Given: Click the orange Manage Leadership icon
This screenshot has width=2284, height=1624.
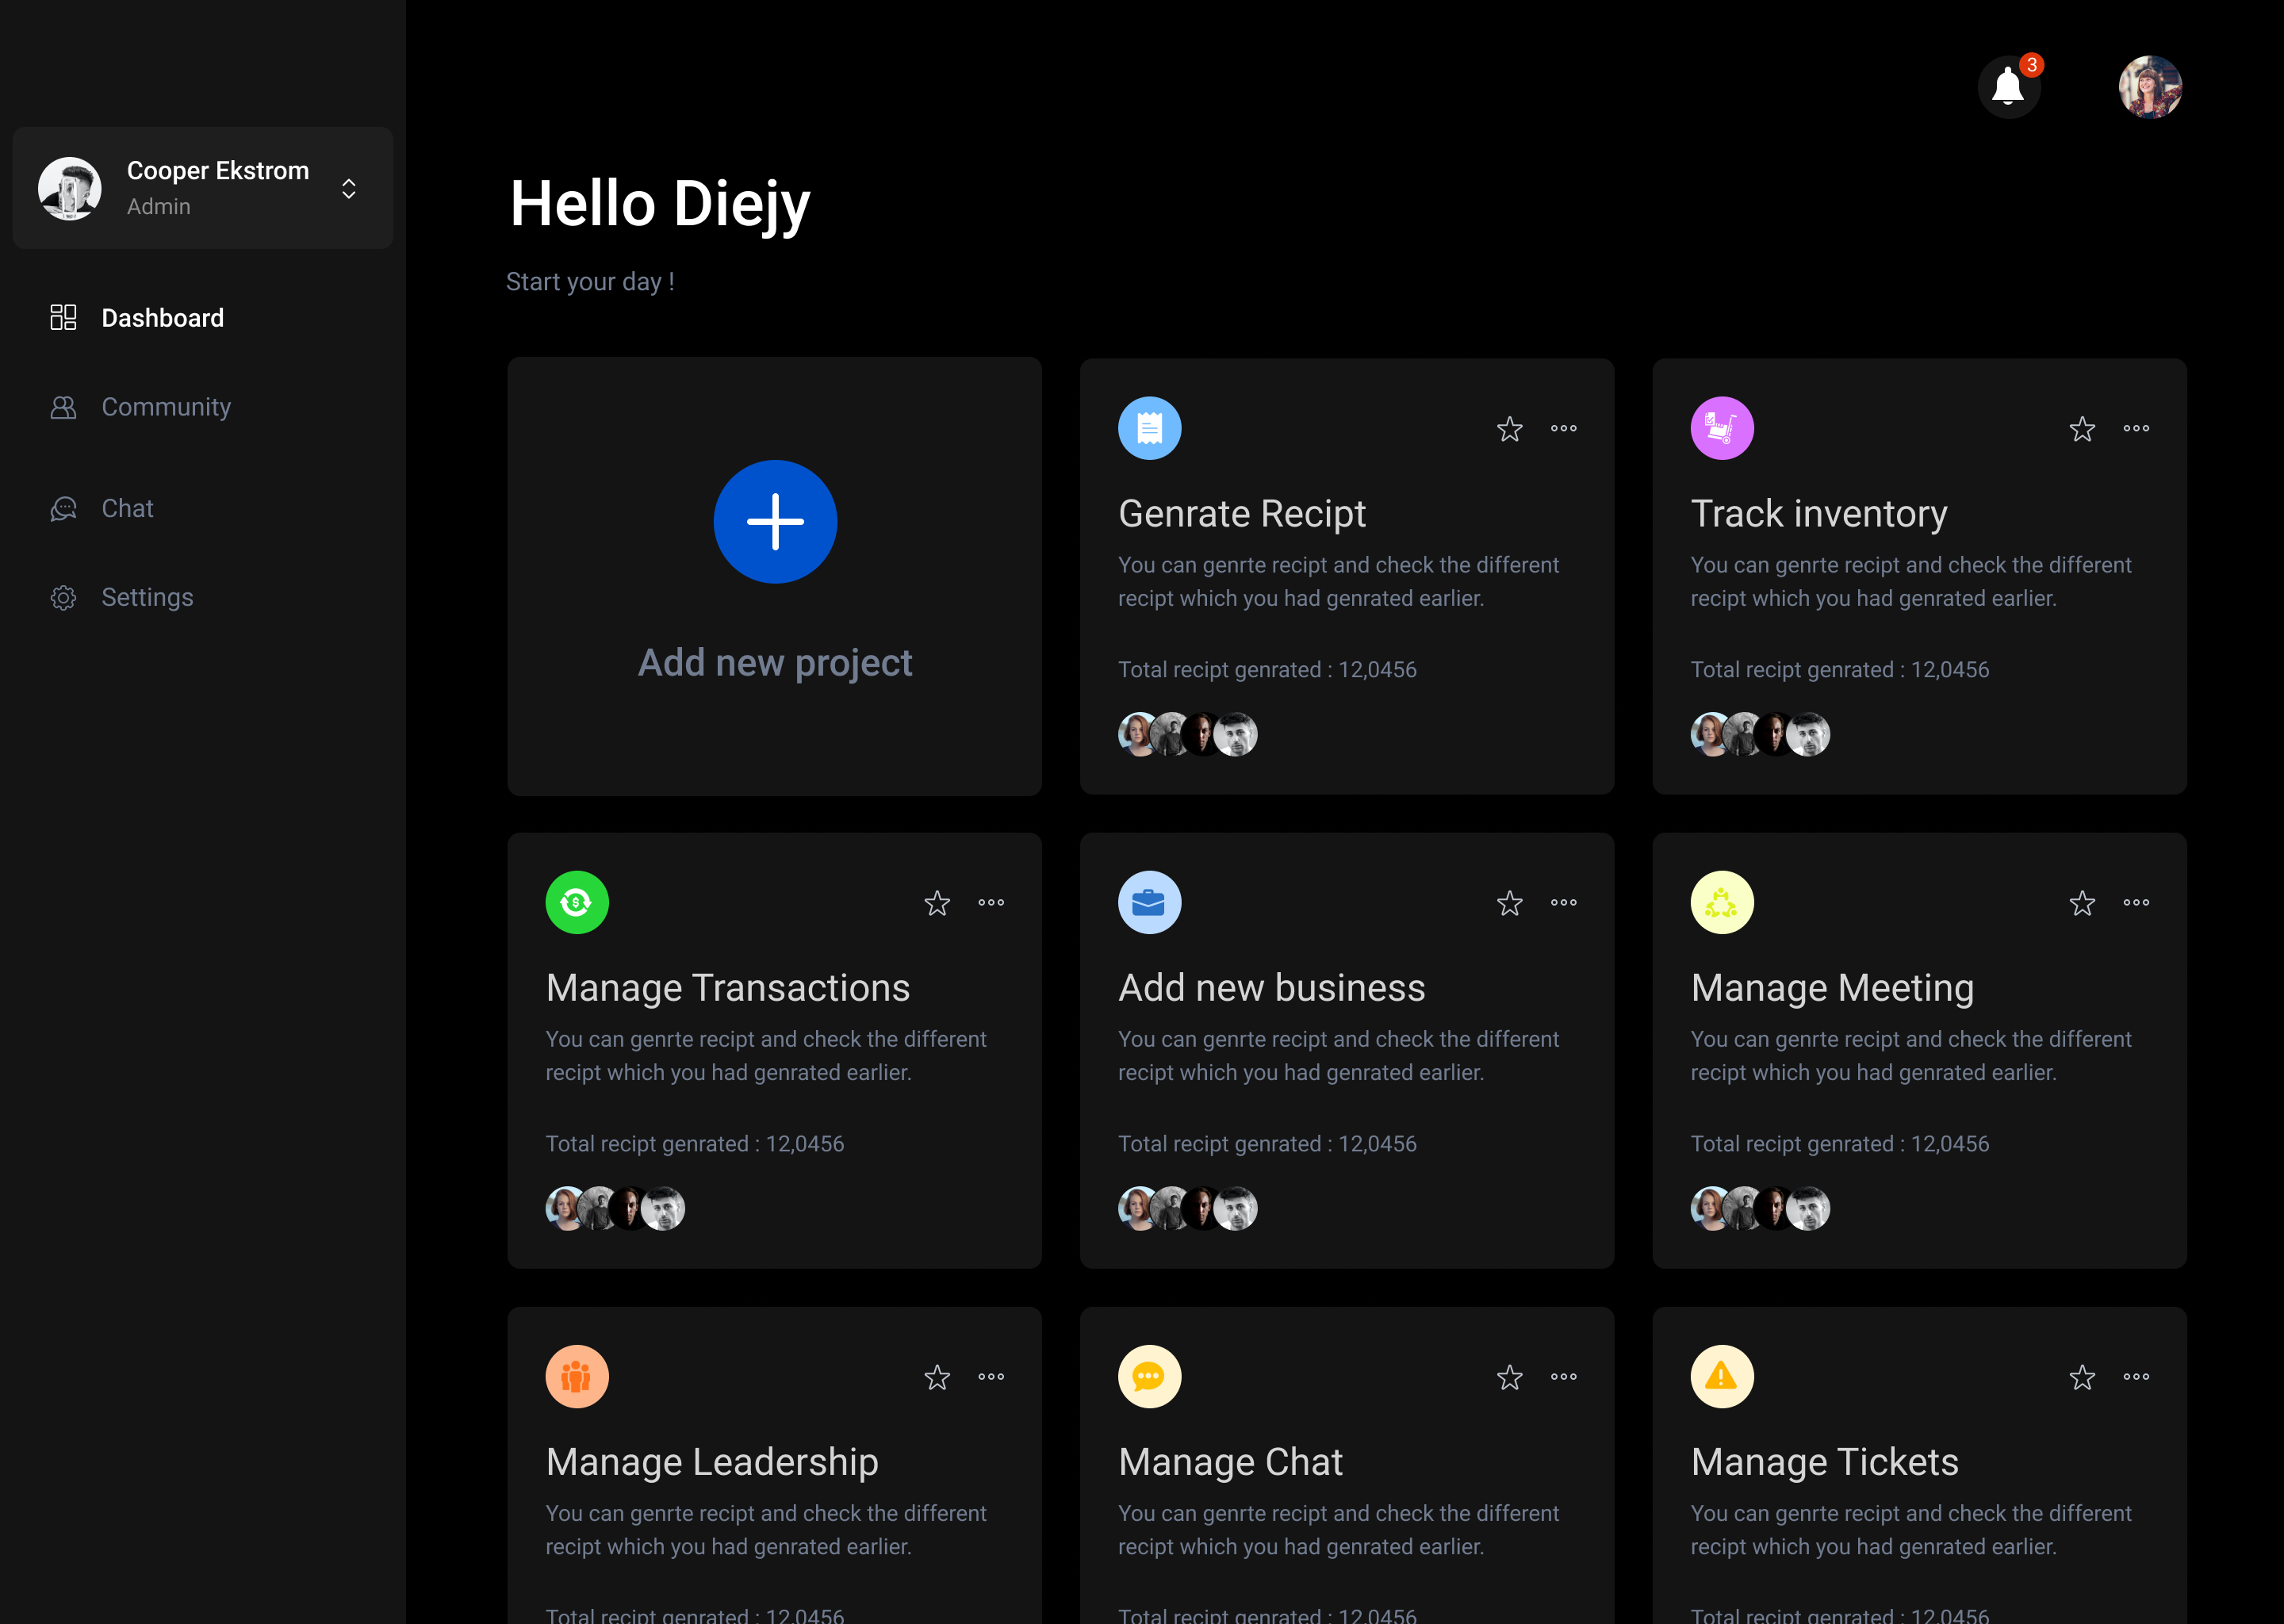Looking at the screenshot, I should 577,1376.
